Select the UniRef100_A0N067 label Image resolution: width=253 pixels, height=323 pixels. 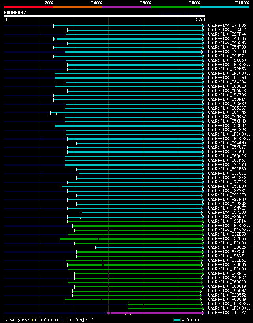[227, 117]
